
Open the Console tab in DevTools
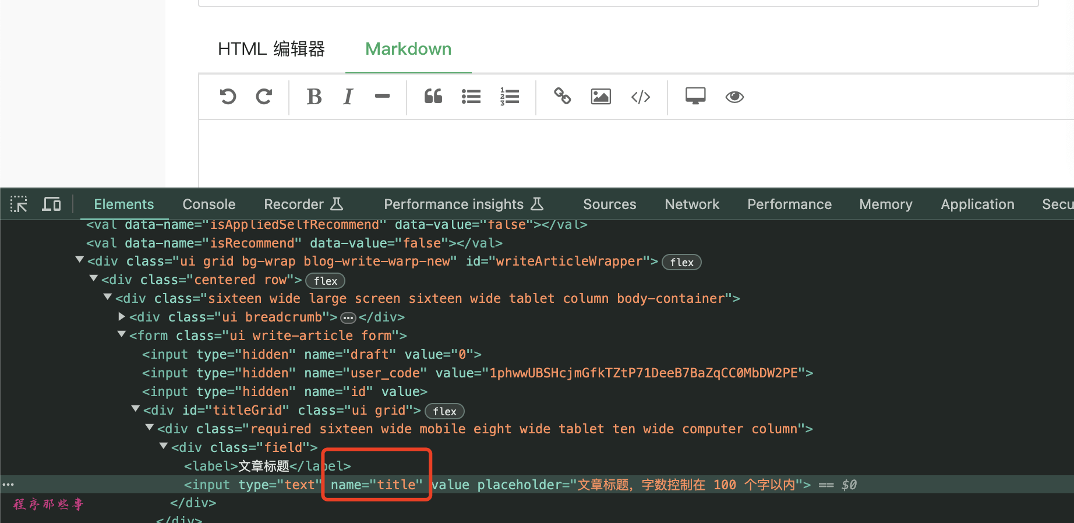click(x=209, y=204)
